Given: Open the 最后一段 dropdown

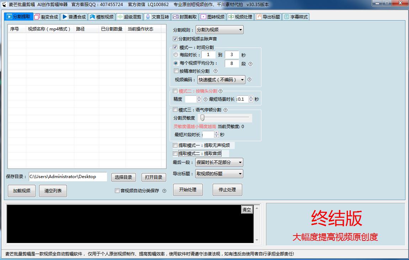Looking at the screenshot, I should 219,162.
